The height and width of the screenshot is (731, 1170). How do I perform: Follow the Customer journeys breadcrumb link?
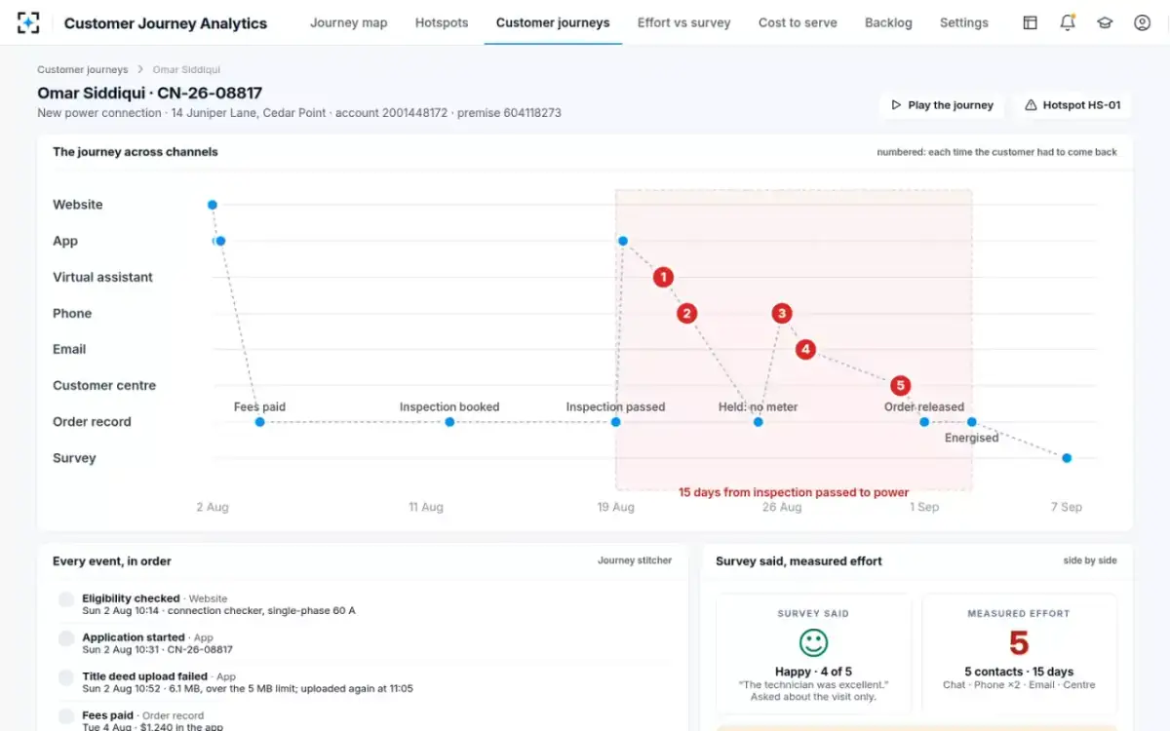click(82, 70)
